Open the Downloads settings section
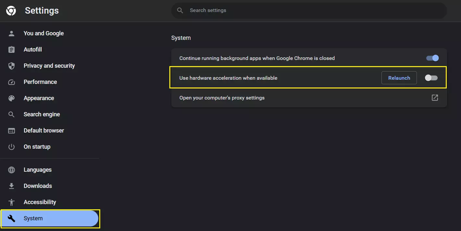 coord(38,186)
